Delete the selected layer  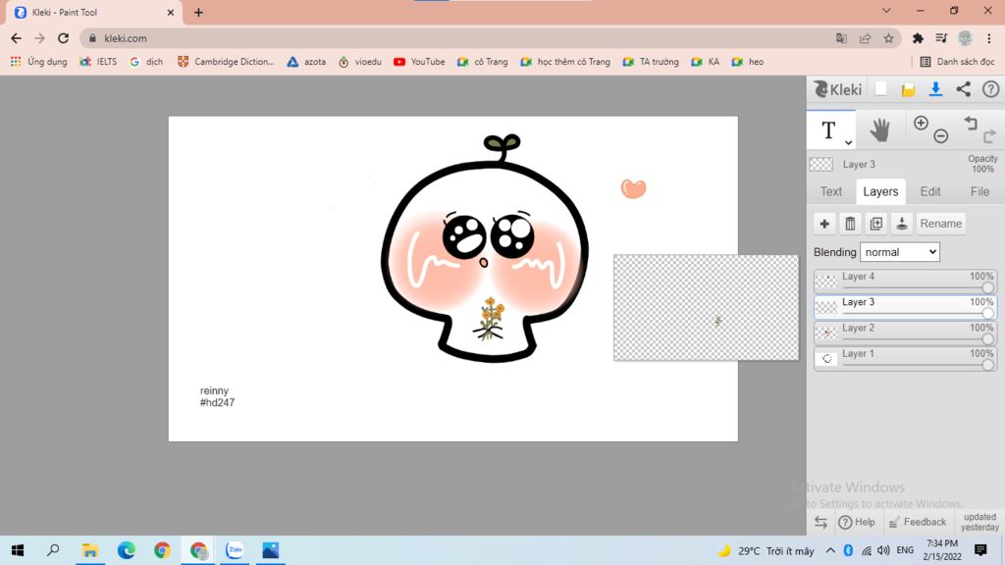850,224
